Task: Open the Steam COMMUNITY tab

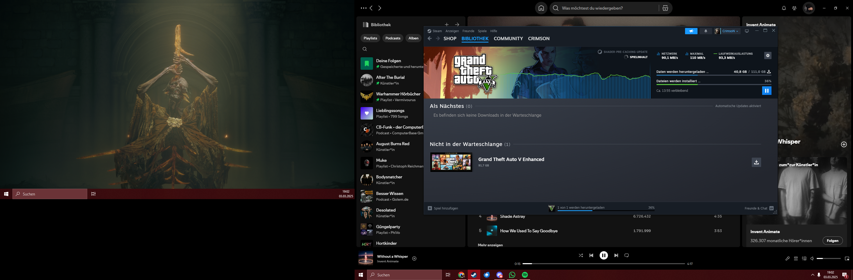Action: [x=508, y=39]
